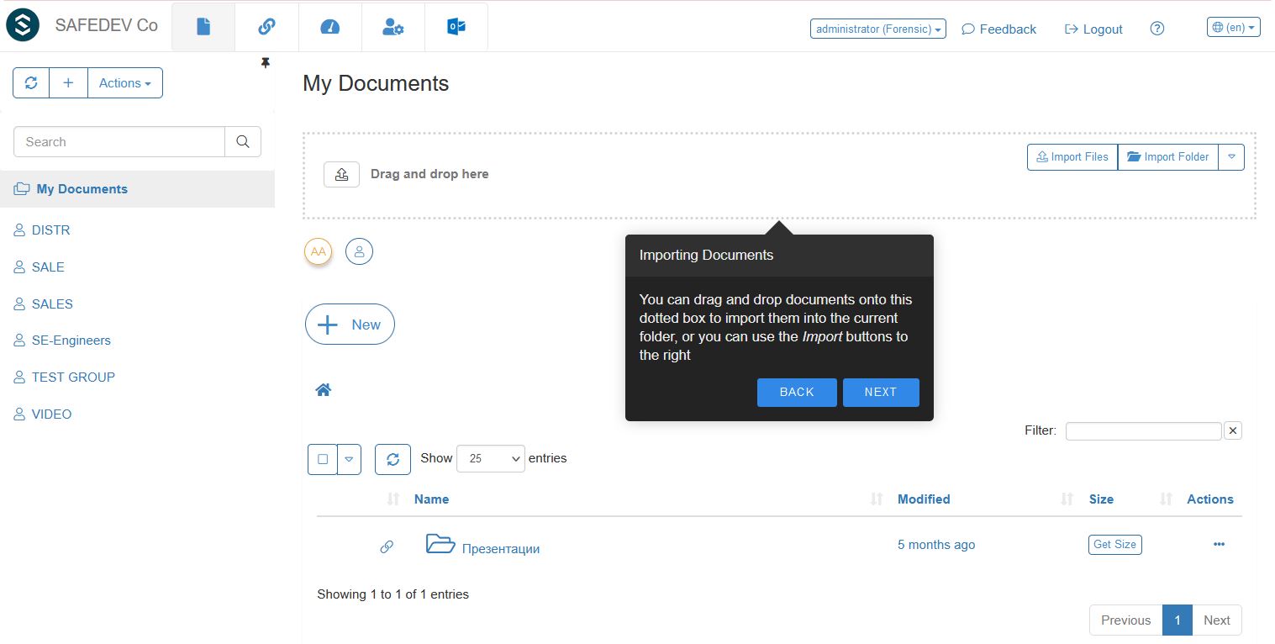1275x644 pixels.
Task: Click the upload icon in drop zone
Action: pos(341,174)
